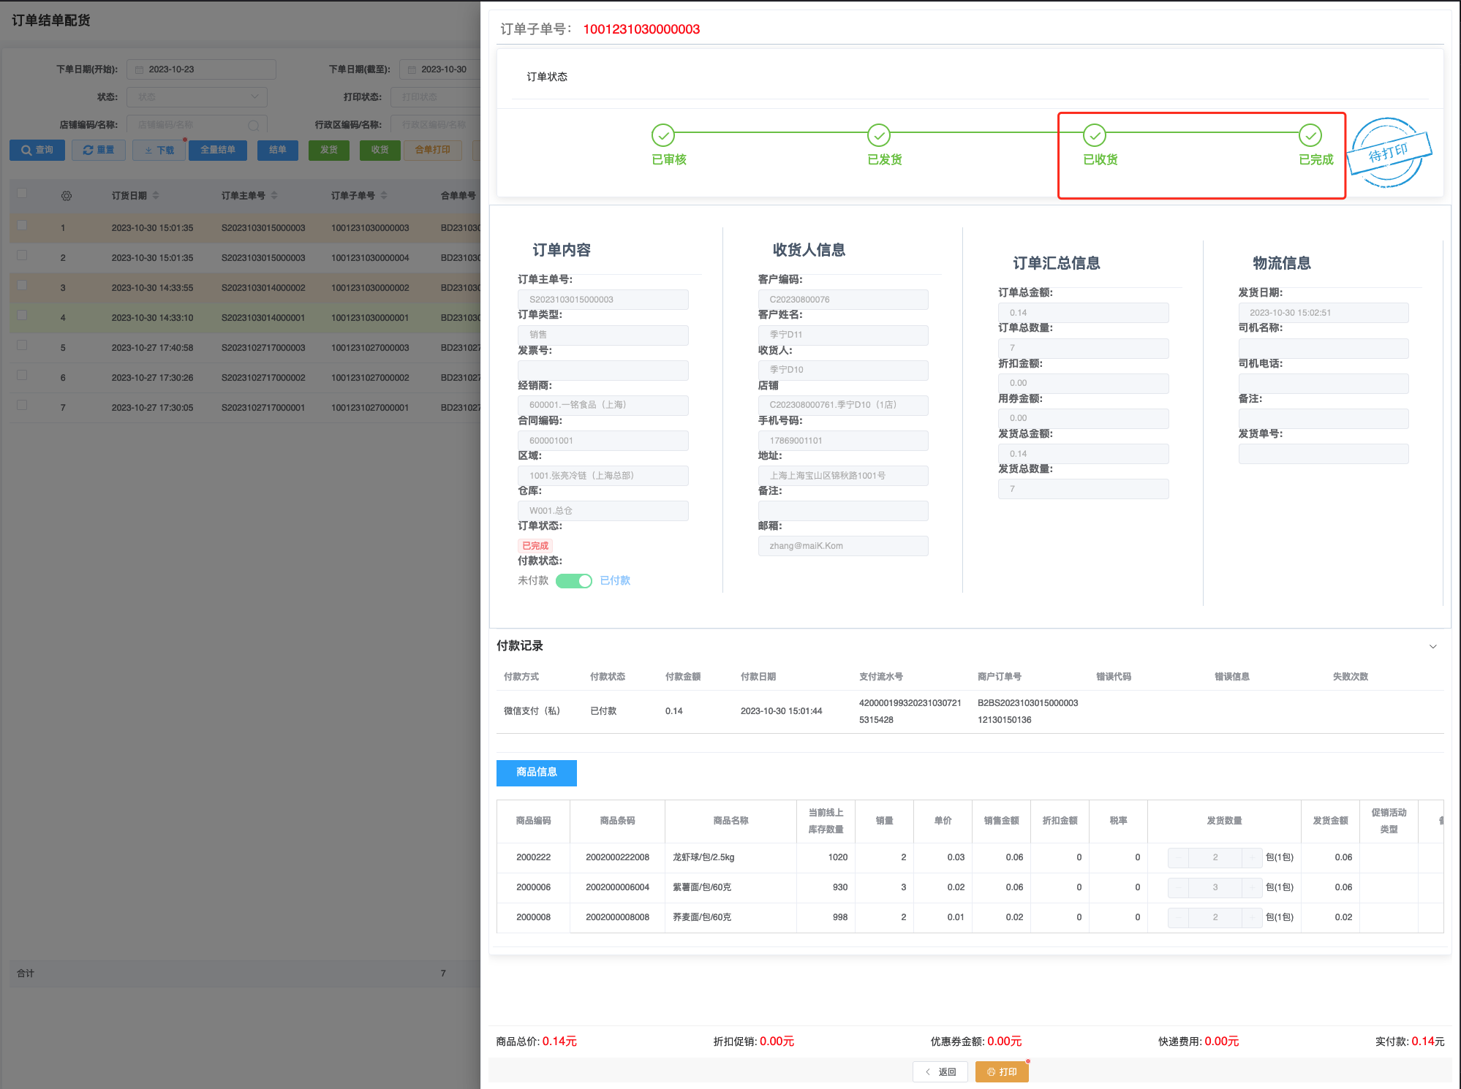Click the 查询 search button
1461x1089 pixels.
[x=37, y=150]
